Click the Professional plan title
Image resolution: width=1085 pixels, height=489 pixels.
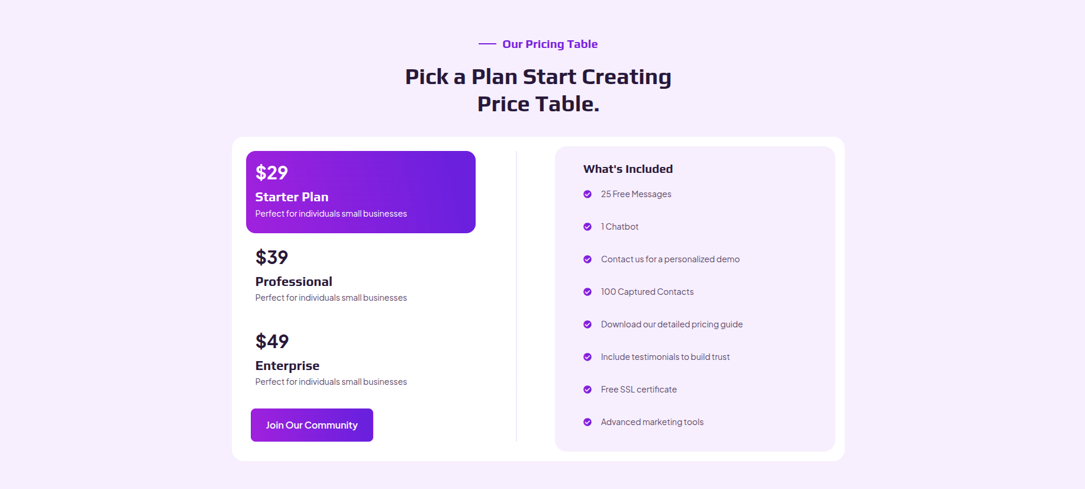pos(293,282)
